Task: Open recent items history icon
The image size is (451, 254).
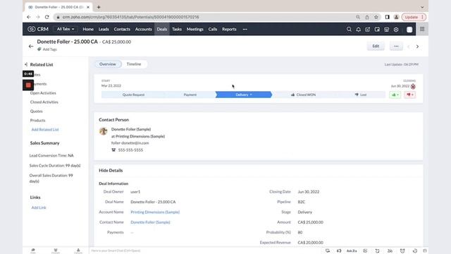Action: point(415,251)
